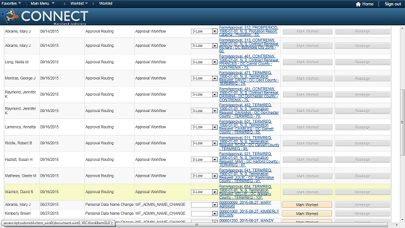Open priority dropdown for FormApproval 313 row
The image size is (405, 228).
[x=204, y=46]
